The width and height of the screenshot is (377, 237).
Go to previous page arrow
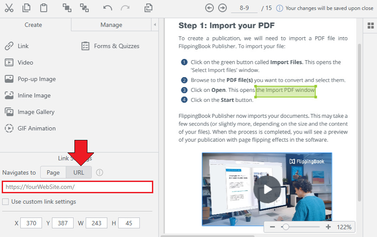[x=209, y=8]
